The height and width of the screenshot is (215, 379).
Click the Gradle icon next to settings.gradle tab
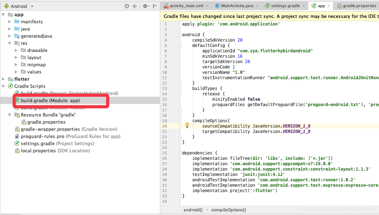tap(267, 6)
